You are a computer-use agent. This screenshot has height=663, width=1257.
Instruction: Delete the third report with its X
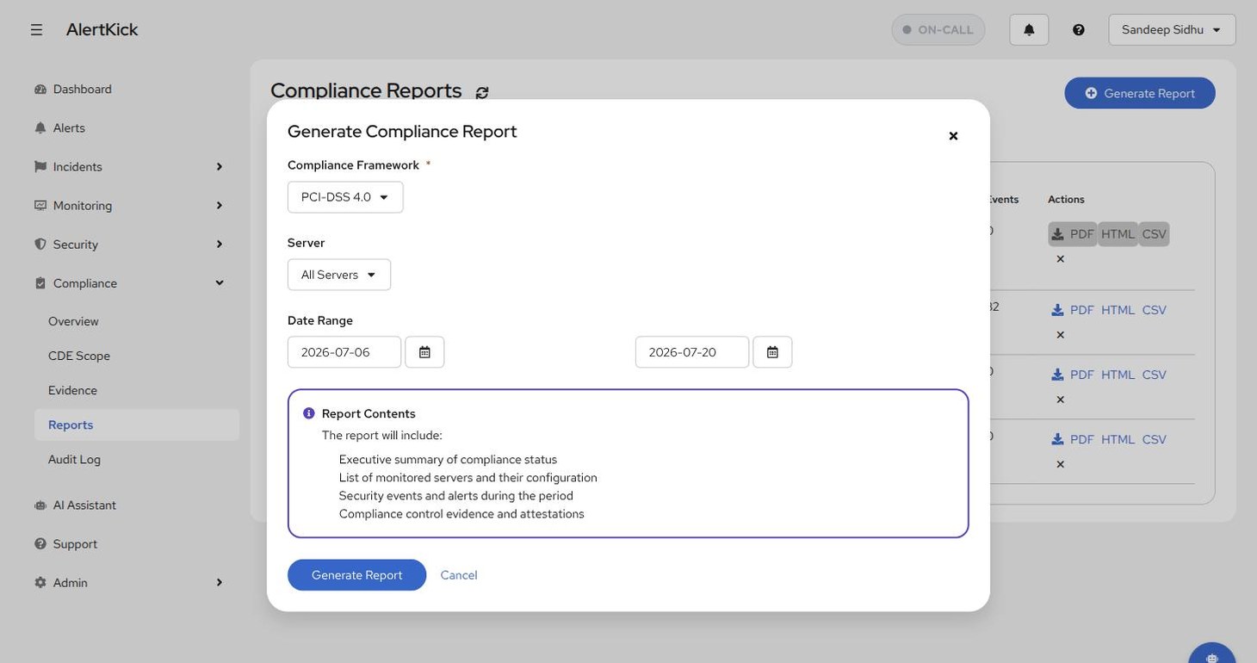(1060, 400)
